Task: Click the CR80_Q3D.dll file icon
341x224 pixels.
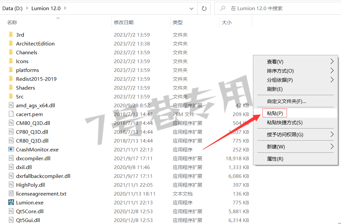Action: (11, 141)
